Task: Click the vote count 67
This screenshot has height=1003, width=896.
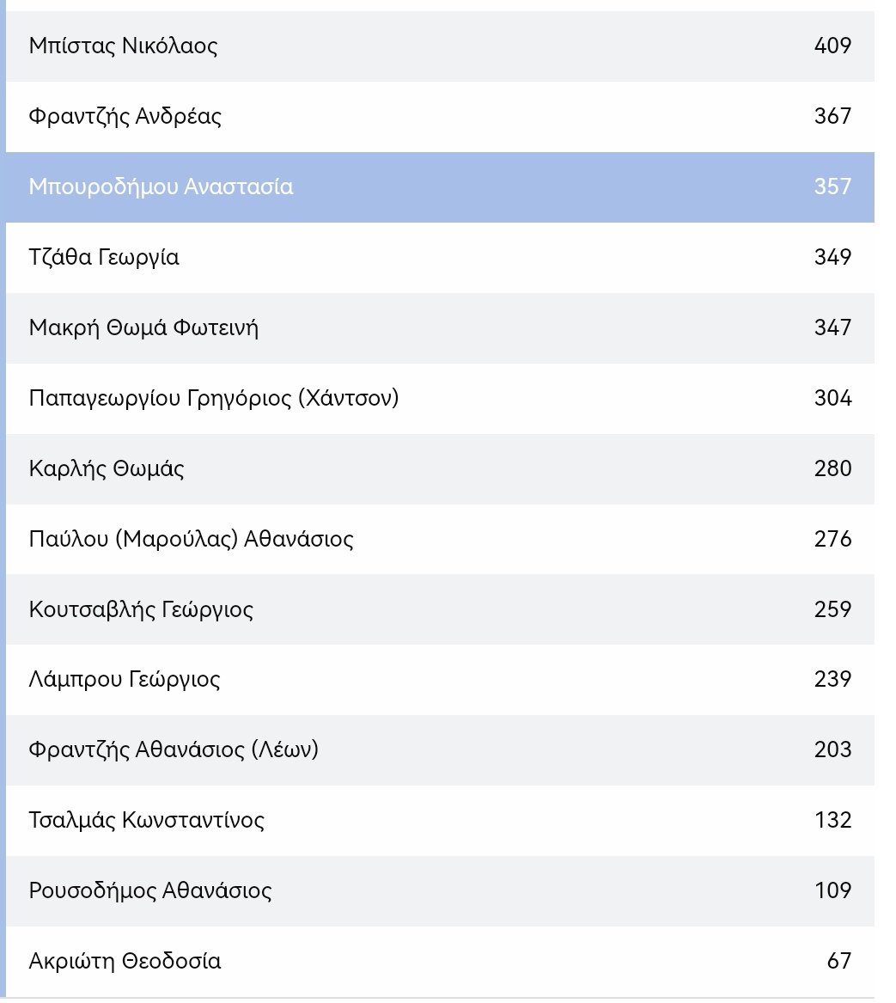Action: tap(838, 961)
